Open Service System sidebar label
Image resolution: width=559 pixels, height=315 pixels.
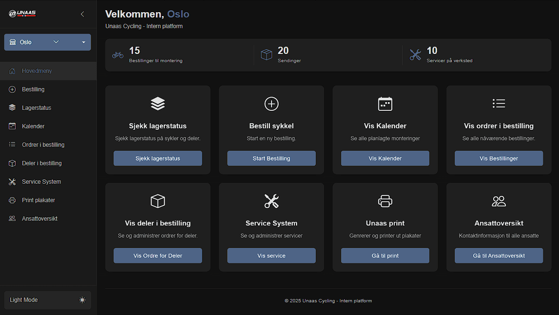point(41,182)
